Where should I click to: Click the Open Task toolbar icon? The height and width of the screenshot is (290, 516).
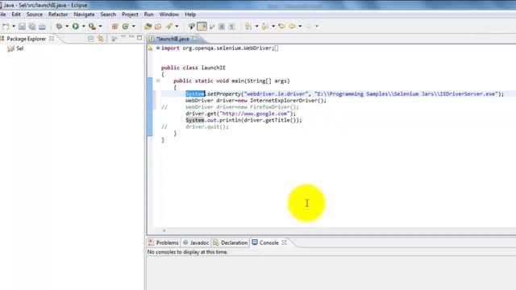158,27
